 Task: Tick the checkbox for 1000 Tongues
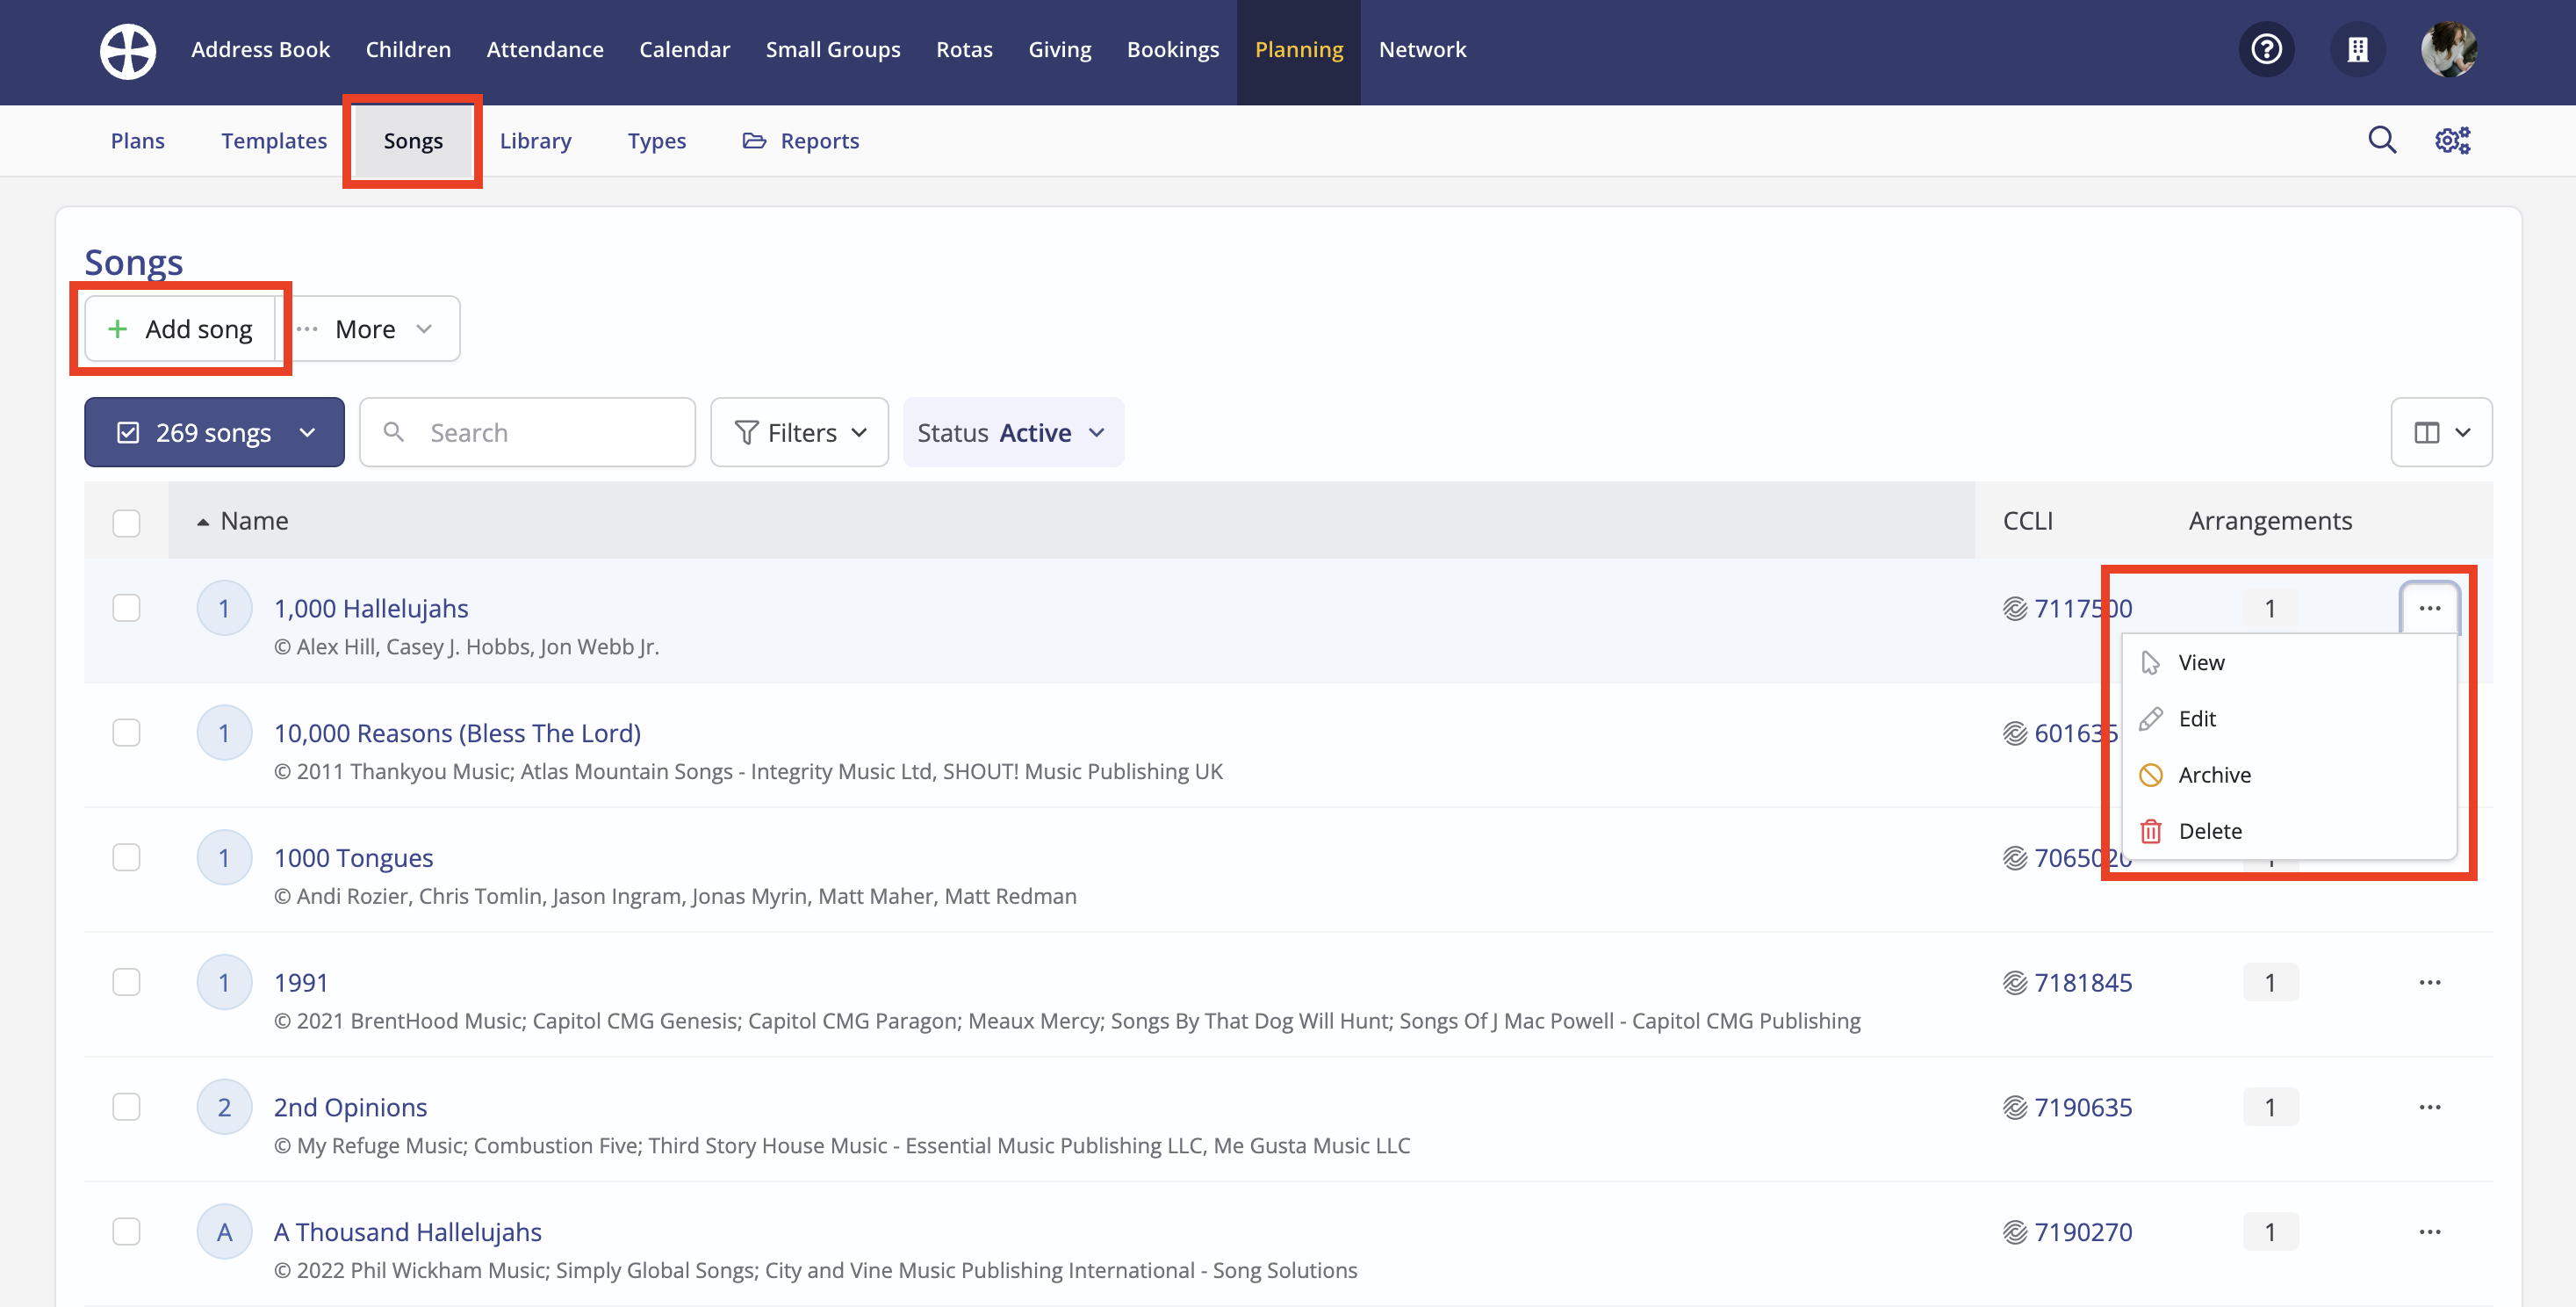(126, 857)
